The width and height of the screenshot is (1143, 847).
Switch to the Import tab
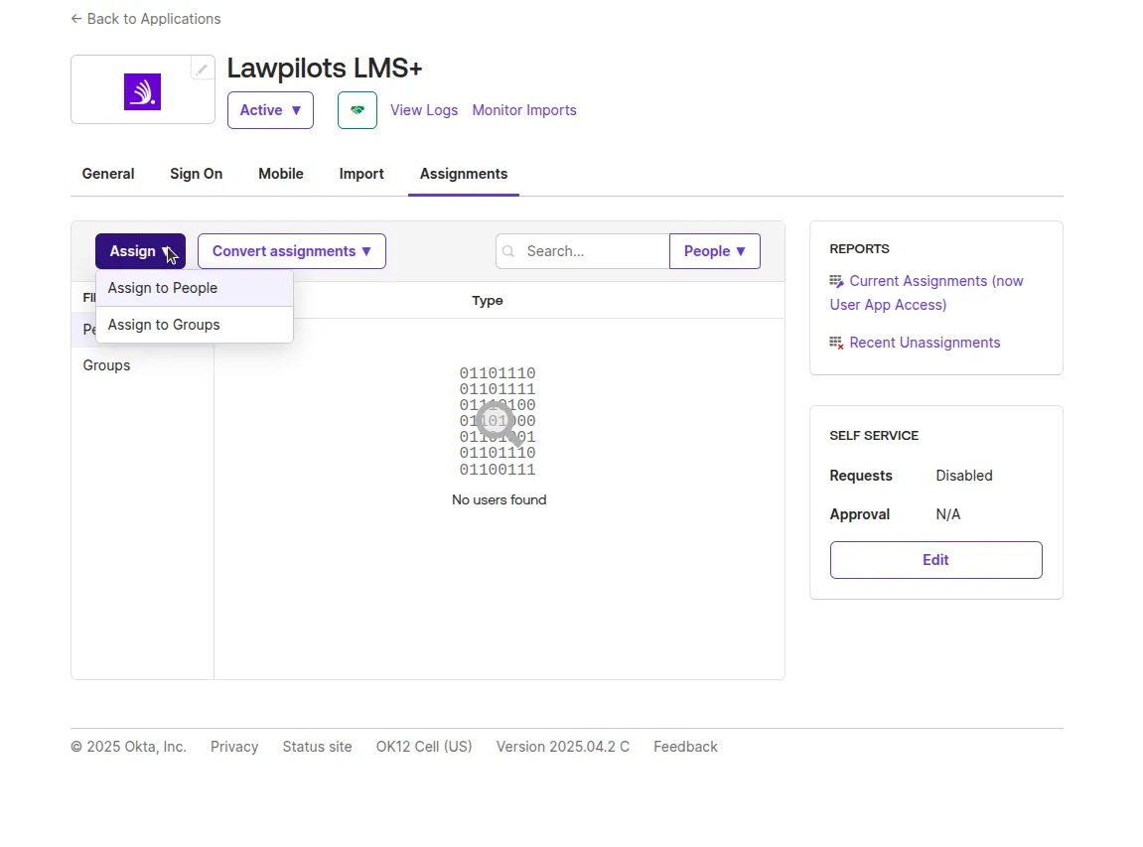click(361, 174)
